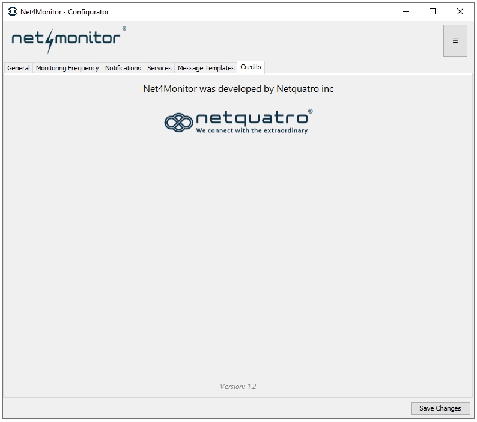Click the 'Version: 1.2' text

click(238, 387)
